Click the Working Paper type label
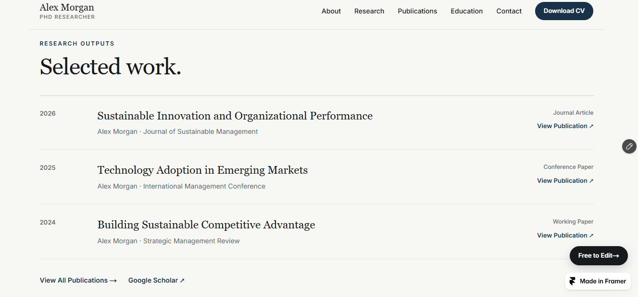Viewport: 638px width, 297px height. click(573, 222)
